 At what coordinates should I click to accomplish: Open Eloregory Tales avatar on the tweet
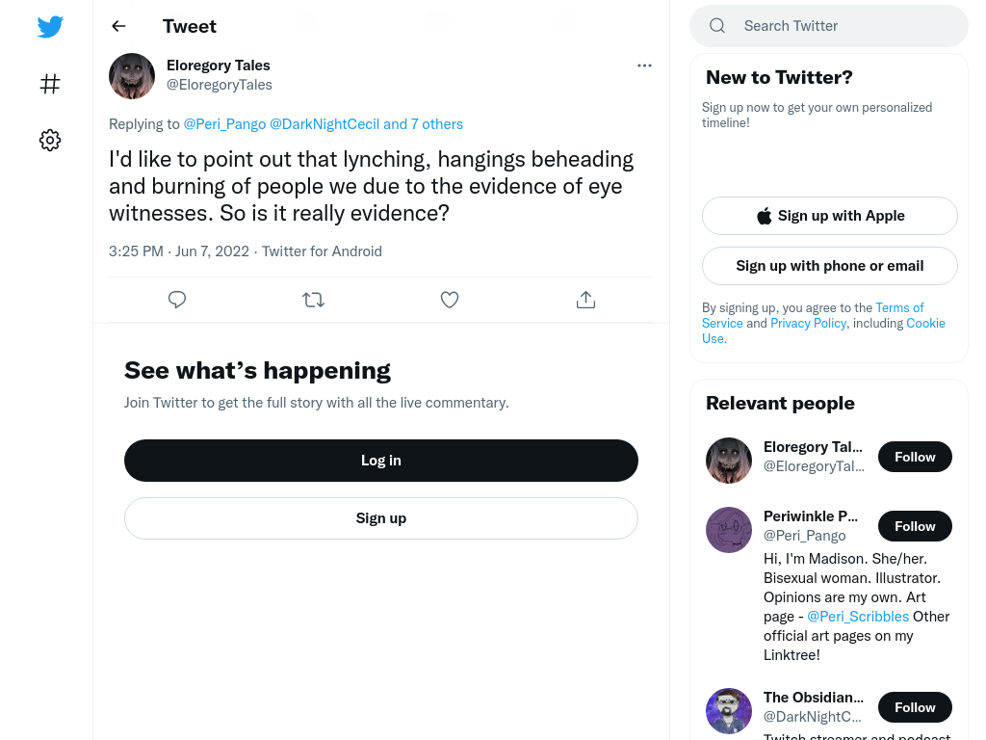pos(132,76)
